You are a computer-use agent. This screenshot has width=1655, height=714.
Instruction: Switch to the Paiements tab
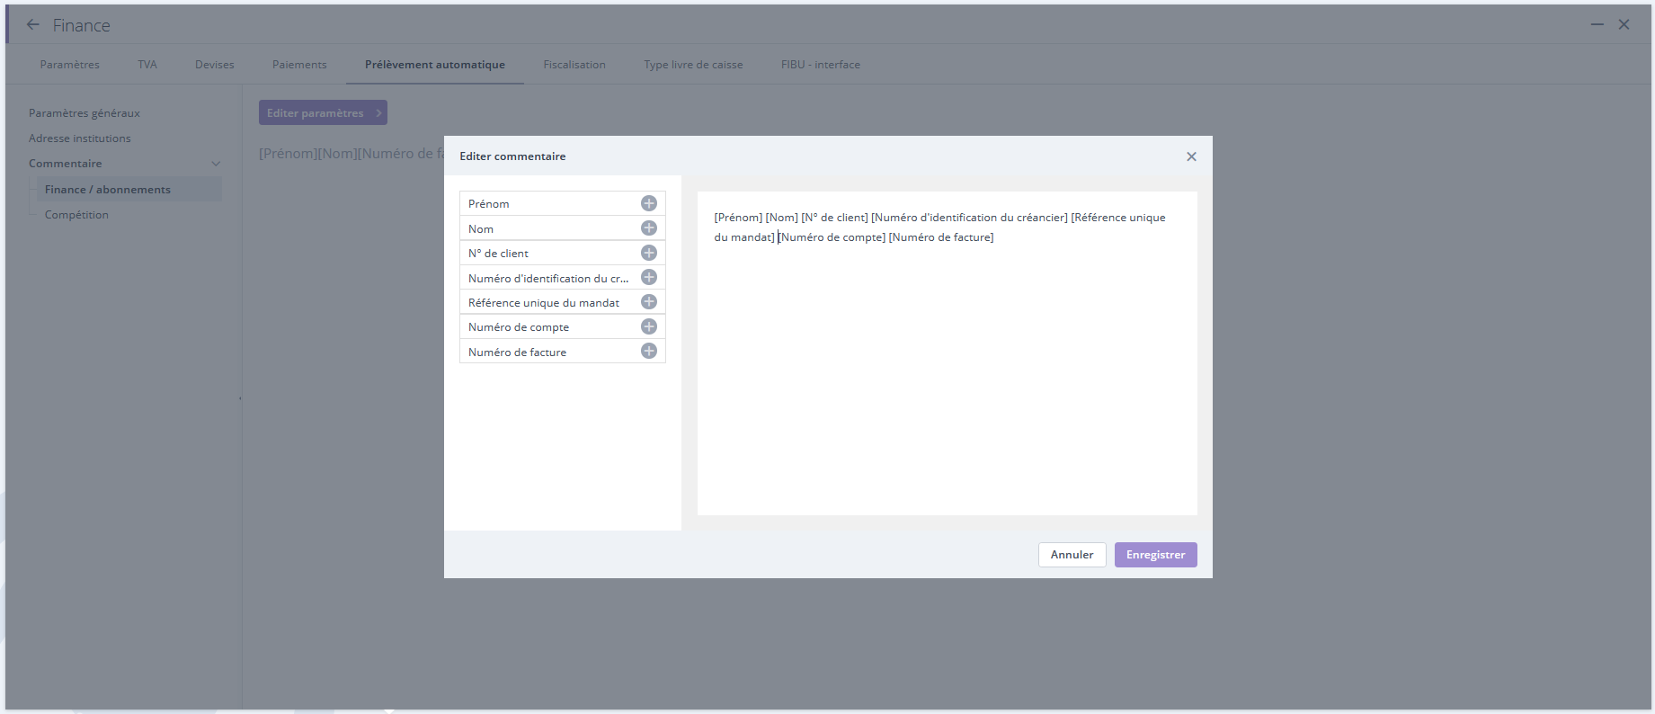[299, 65]
